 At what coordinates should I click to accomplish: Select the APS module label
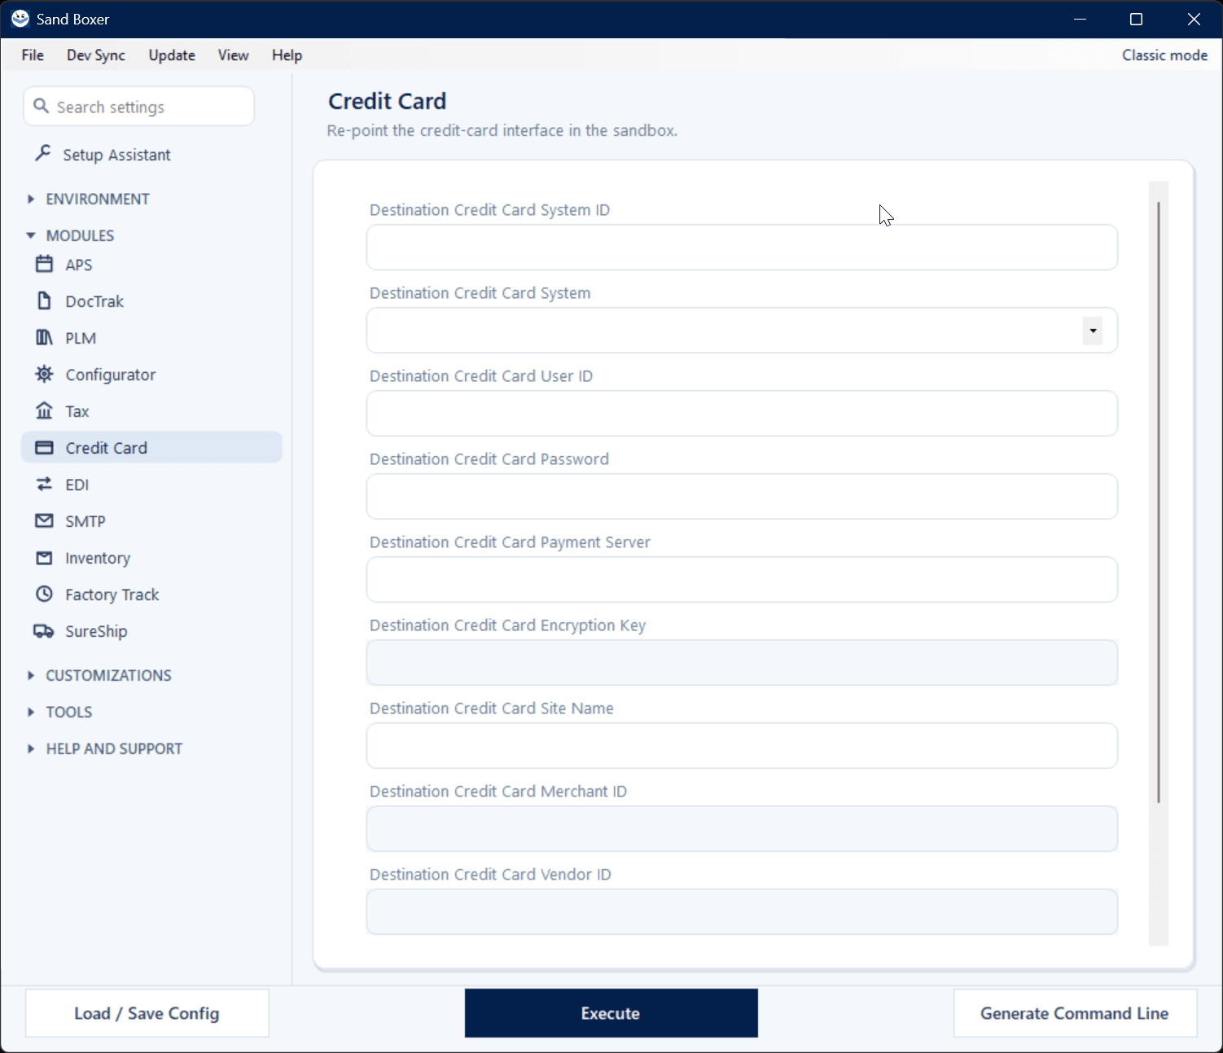click(79, 265)
